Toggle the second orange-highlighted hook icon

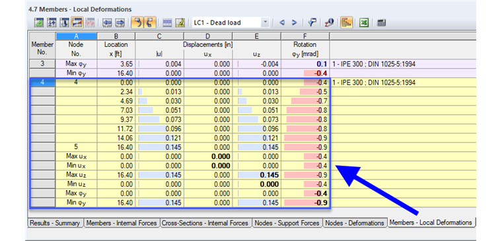click(150, 22)
